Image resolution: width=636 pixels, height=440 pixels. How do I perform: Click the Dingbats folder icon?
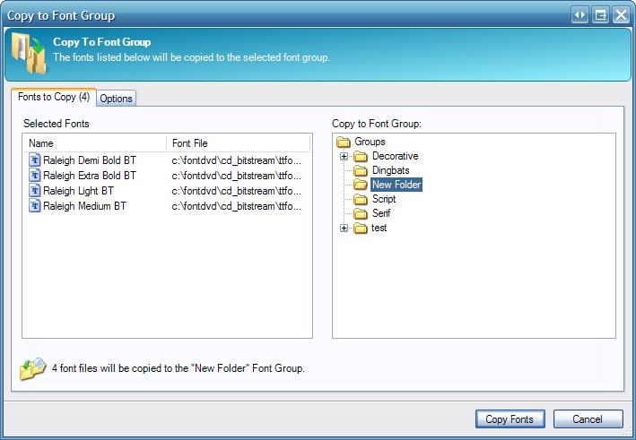click(361, 170)
